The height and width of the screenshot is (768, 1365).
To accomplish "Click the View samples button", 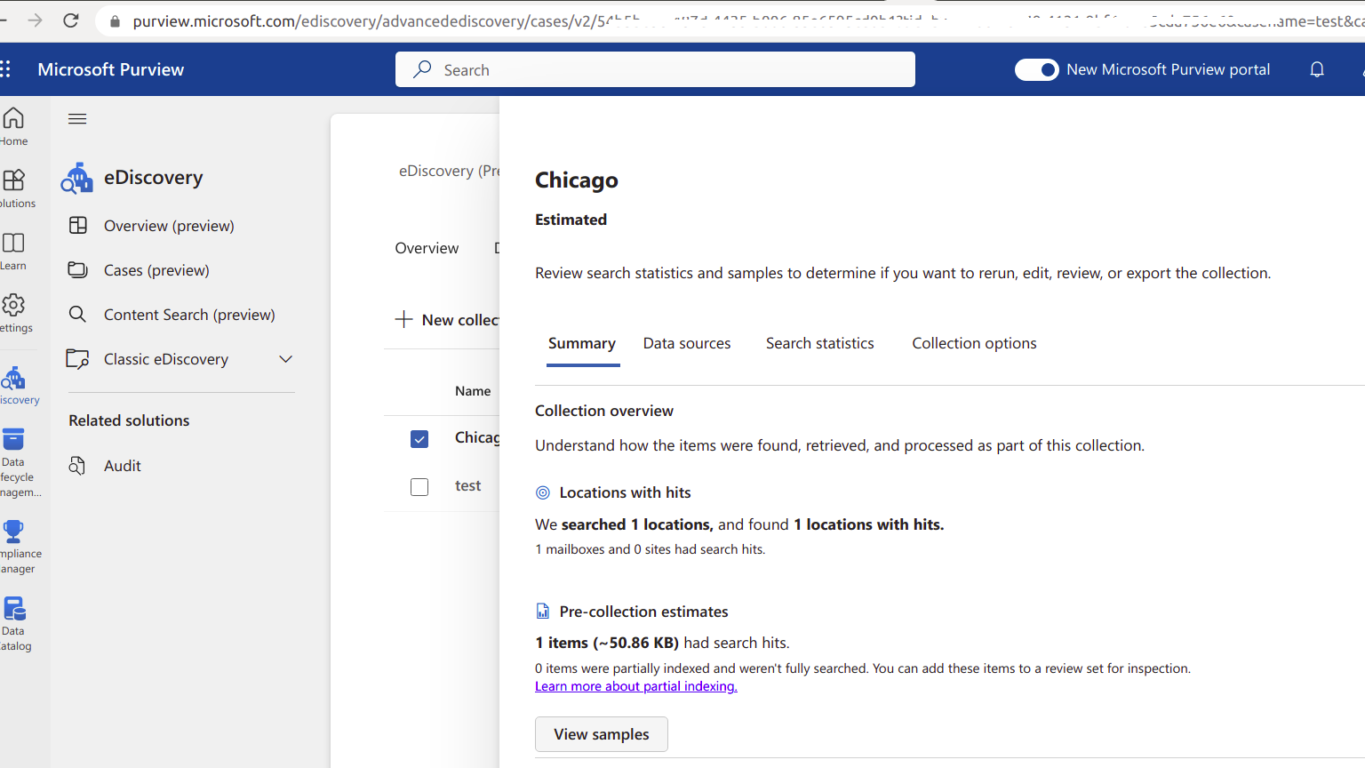I will (602, 734).
